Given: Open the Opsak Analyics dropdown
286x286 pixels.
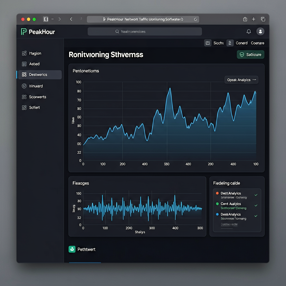Looking at the screenshot, I should point(241,80).
